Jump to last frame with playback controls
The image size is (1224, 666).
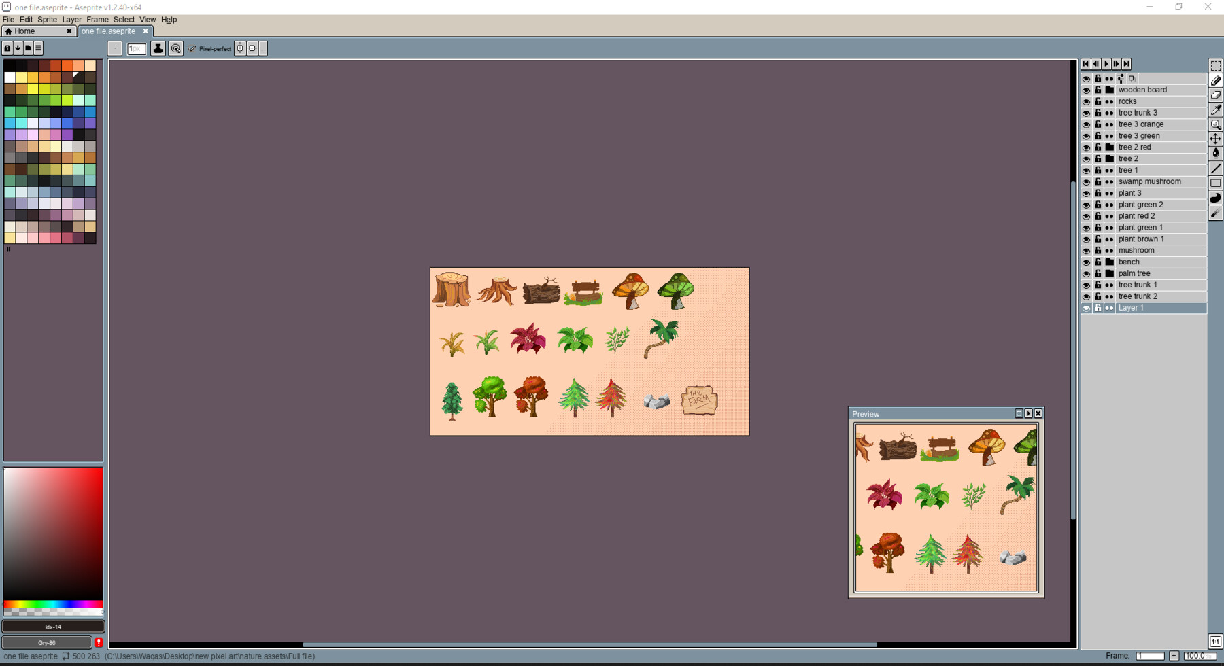coord(1127,64)
